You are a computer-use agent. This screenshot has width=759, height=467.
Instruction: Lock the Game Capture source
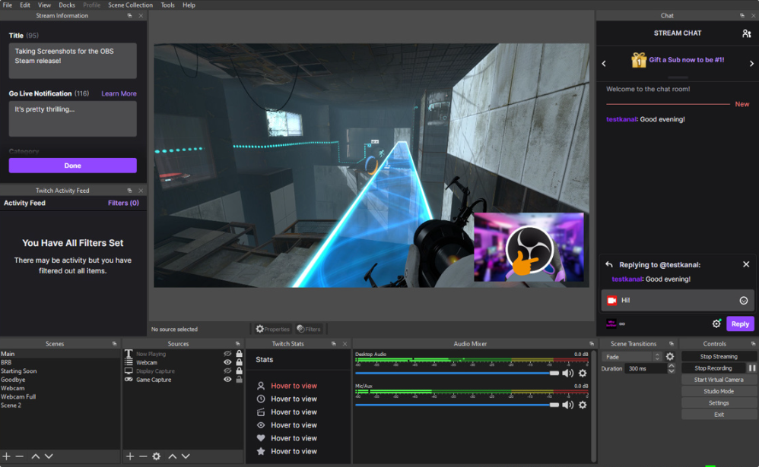pyautogui.click(x=239, y=380)
